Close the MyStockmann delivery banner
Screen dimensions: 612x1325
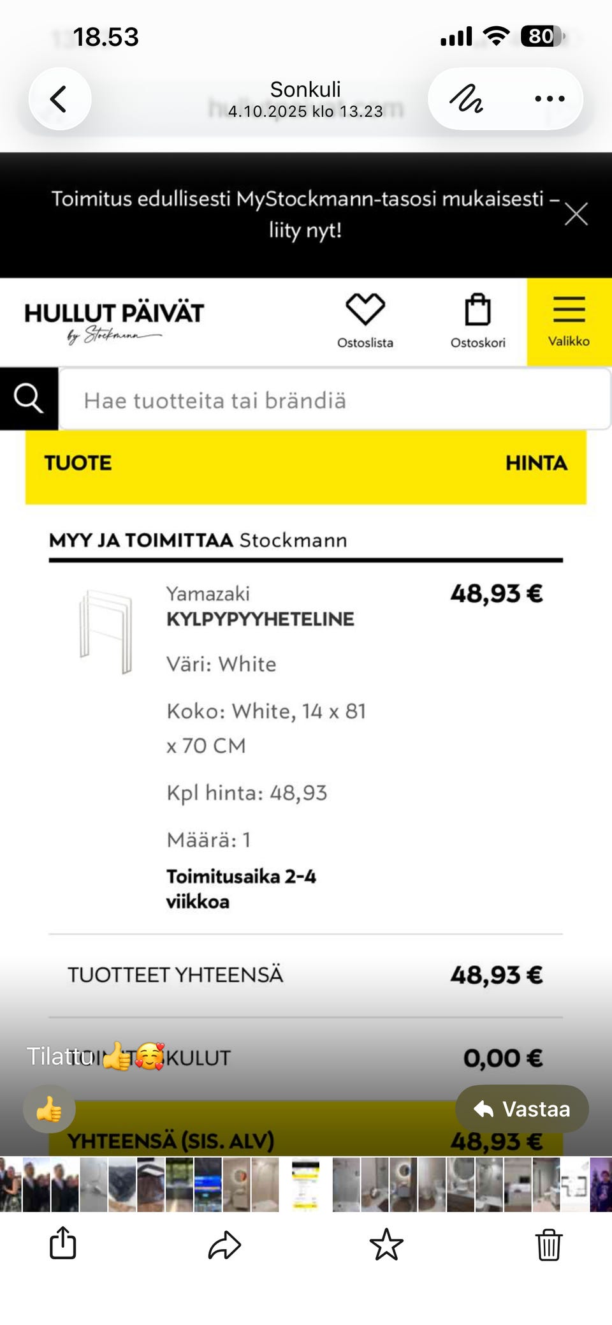click(x=576, y=214)
